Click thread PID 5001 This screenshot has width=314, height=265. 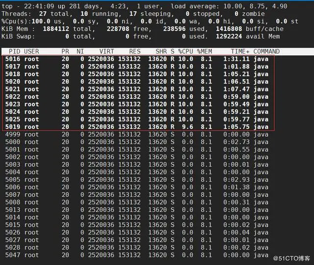coord(13,149)
